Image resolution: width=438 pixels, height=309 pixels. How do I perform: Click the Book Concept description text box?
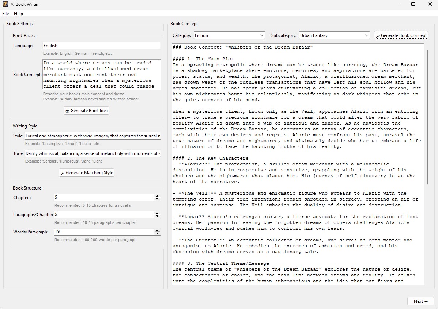[x=101, y=75]
